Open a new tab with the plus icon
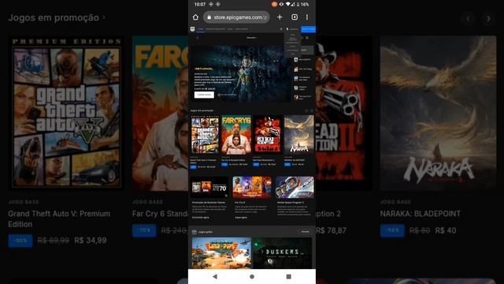This screenshot has height=284, width=504. (x=280, y=17)
